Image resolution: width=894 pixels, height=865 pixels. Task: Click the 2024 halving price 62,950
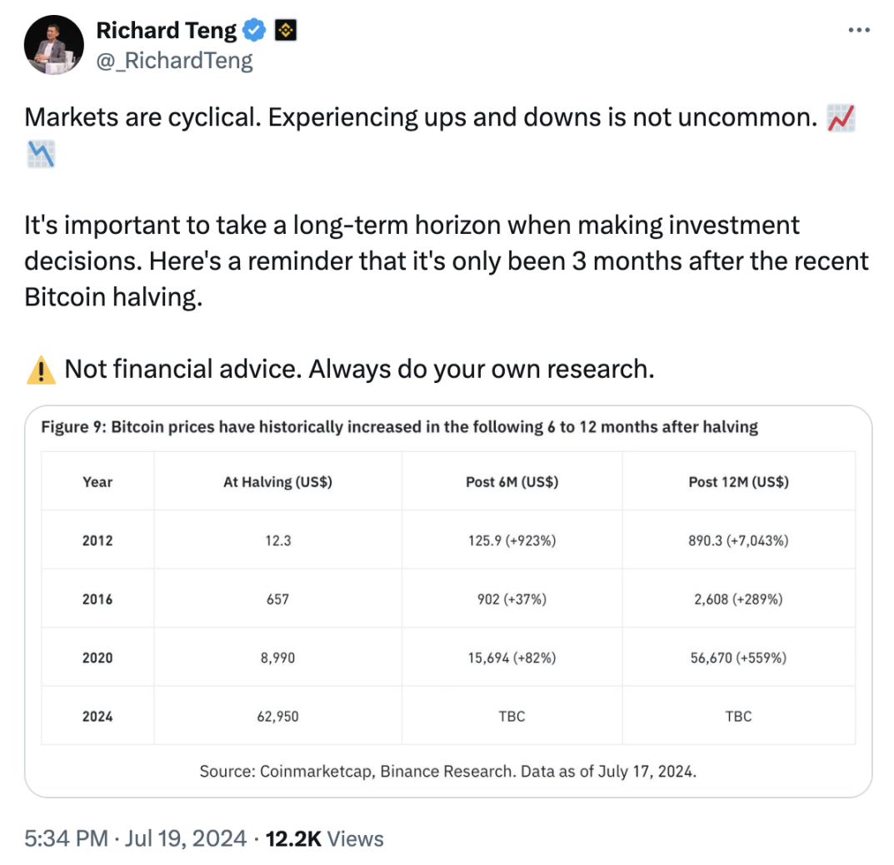point(277,716)
